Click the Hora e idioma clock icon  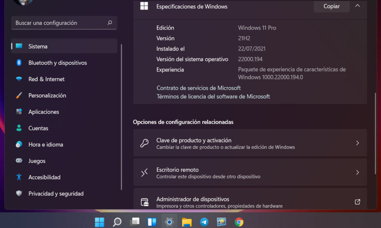pyautogui.click(x=20, y=144)
